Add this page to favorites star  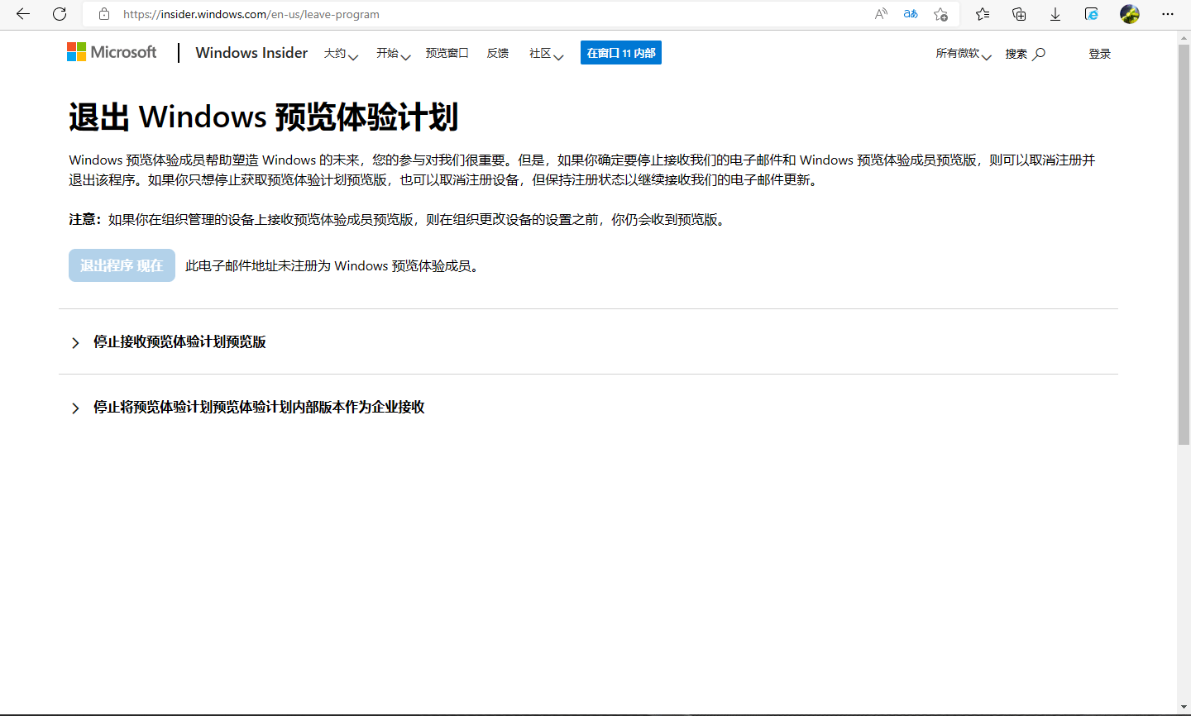(x=940, y=14)
